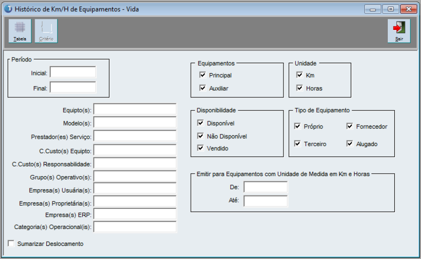Toggle the Auxiliar checkbox

tap(203, 88)
